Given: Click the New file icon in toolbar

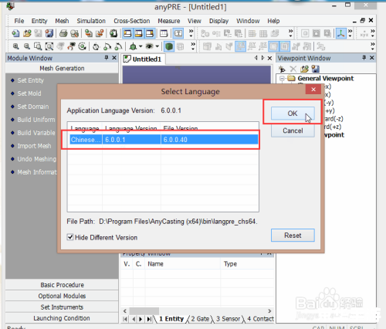Looking at the screenshot, I should point(15,33).
